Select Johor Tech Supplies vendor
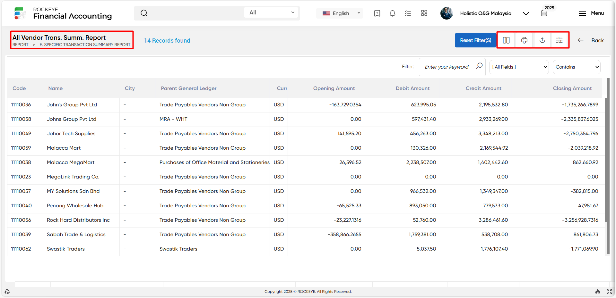Viewport: 616px width, 298px height. (71, 134)
